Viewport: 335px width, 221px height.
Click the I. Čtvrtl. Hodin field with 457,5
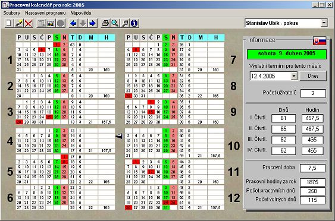click(312, 118)
